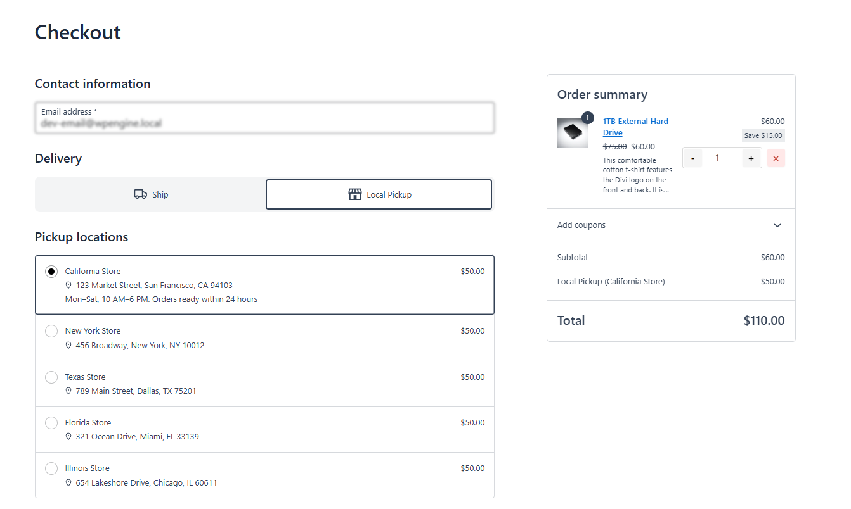Click the Total amount $110.00
This screenshot has width=851, height=509.
point(764,320)
